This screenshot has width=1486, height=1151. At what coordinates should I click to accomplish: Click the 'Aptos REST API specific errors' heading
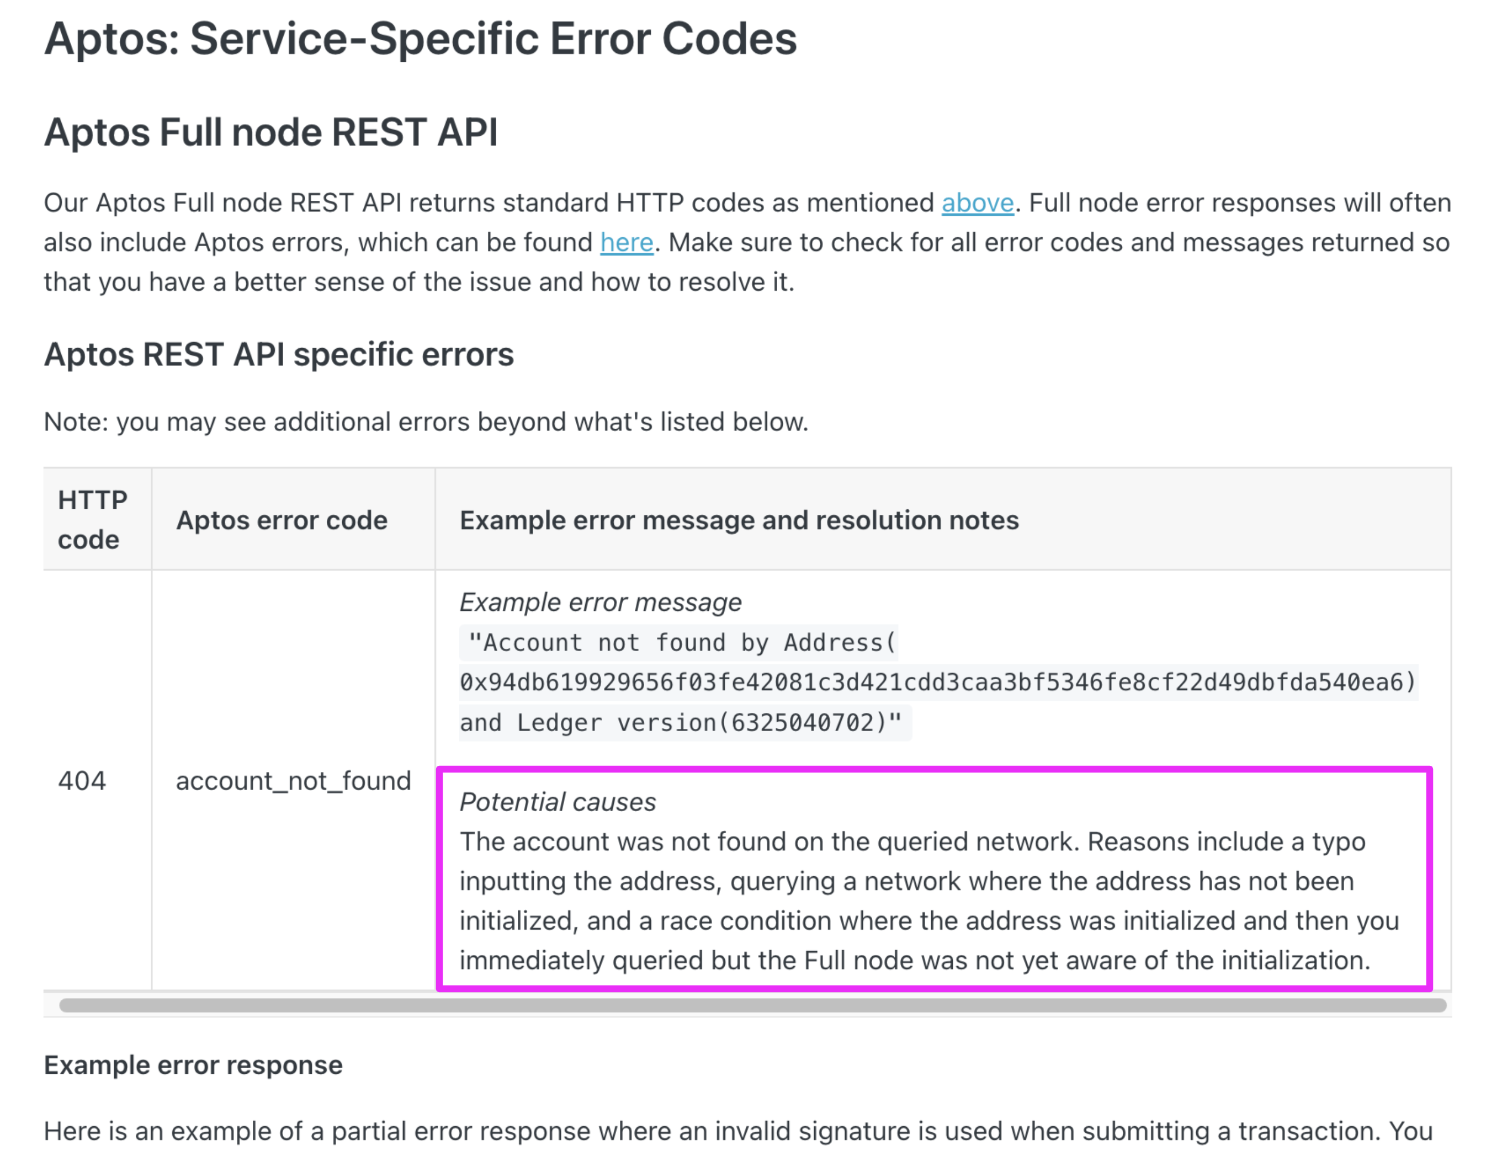[279, 354]
